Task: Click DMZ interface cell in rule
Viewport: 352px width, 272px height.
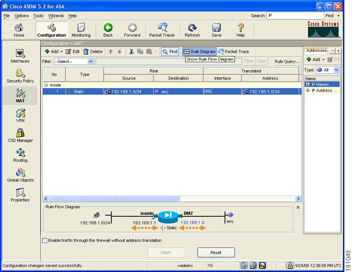Action: point(222,91)
